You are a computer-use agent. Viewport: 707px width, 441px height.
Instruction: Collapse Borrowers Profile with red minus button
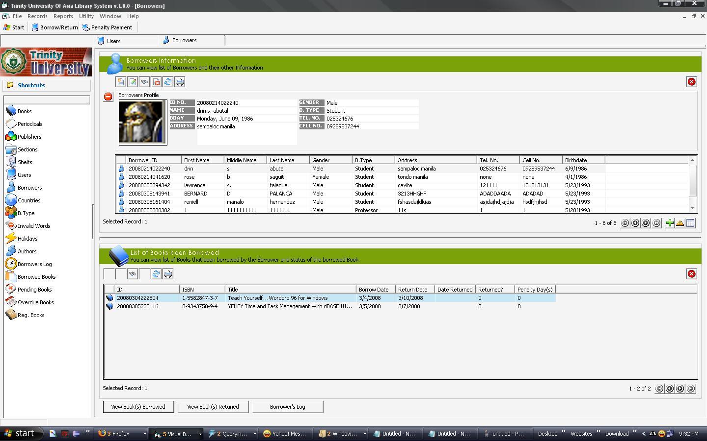[x=108, y=97]
